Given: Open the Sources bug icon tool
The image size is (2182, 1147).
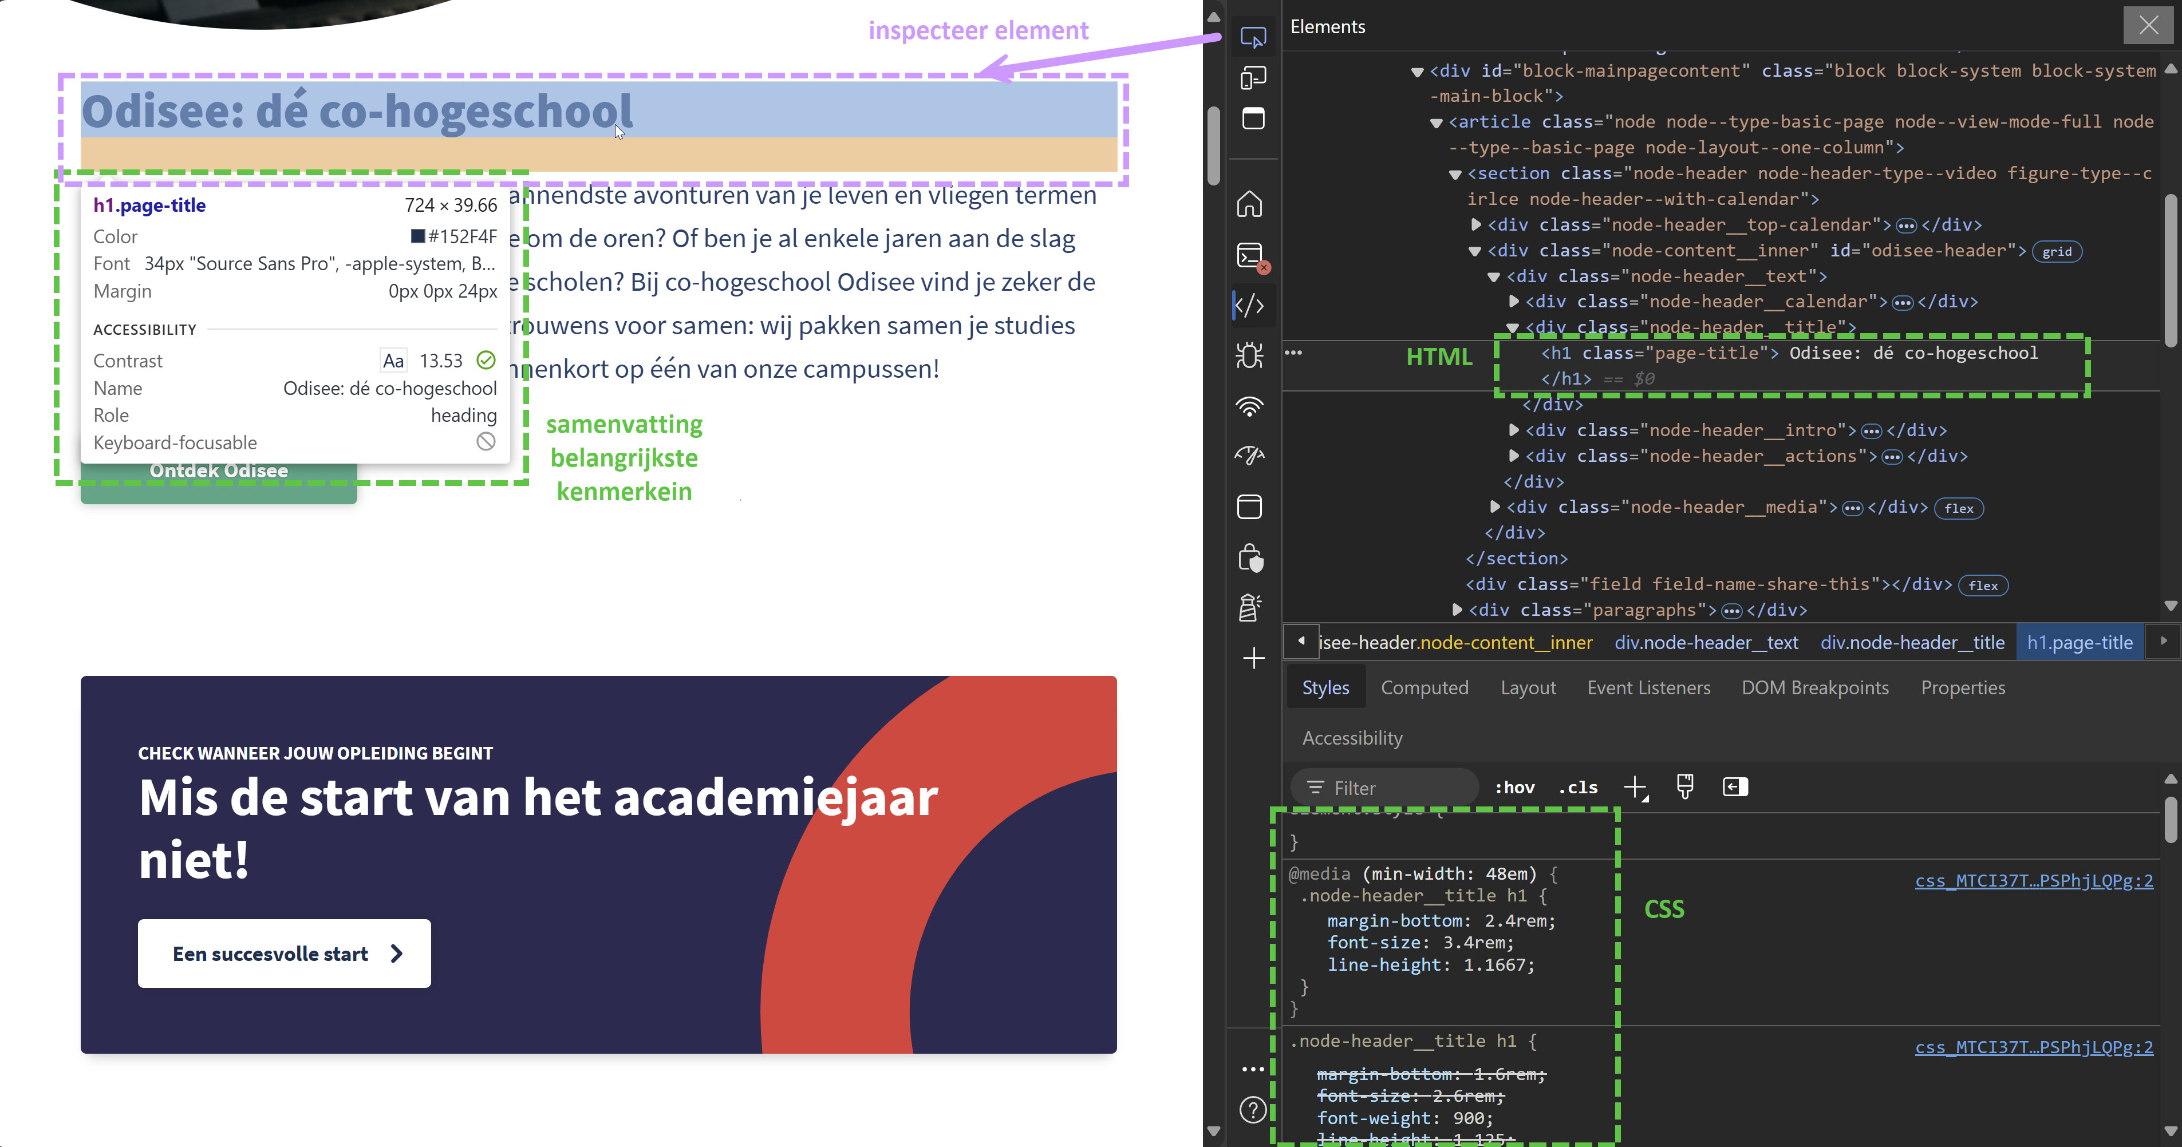Looking at the screenshot, I should click(x=1250, y=355).
